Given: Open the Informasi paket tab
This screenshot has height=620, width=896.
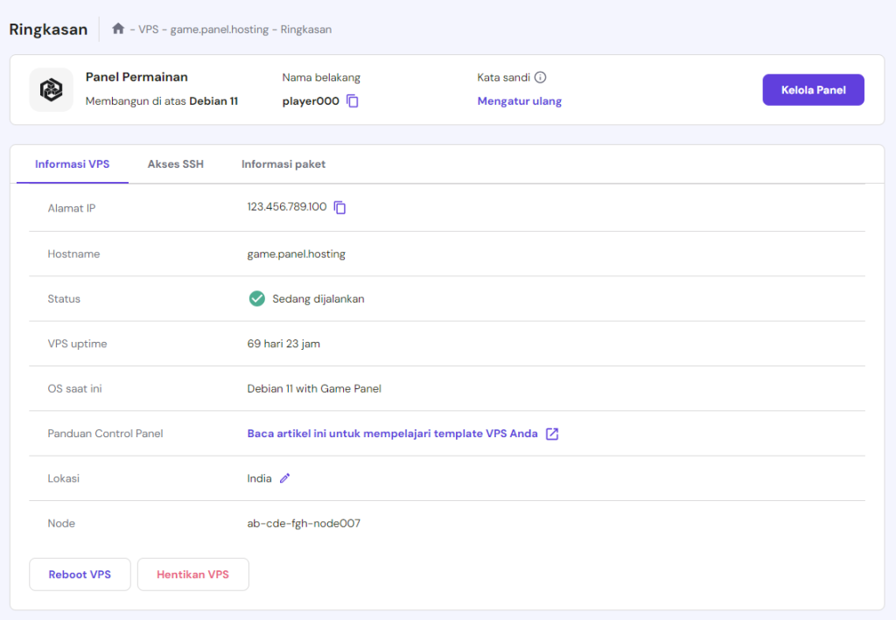Looking at the screenshot, I should click(283, 164).
